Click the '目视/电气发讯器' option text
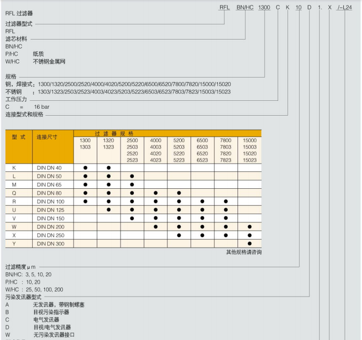The width and height of the screenshot is (362, 340). point(52,327)
